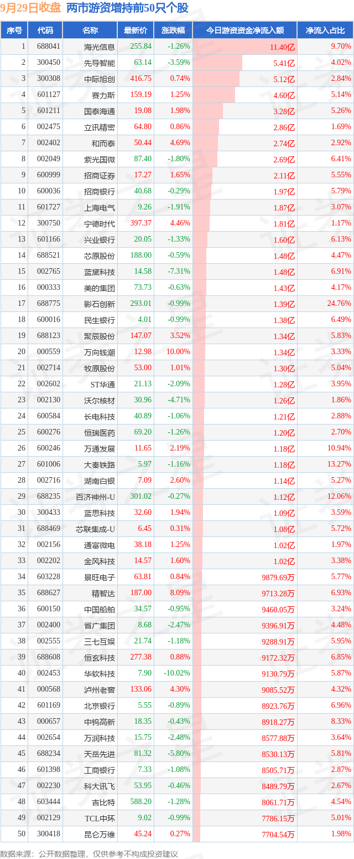Click title 两市游资增持前50只个股
This screenshot has height=859, width=354.
pyautogui.click(x=127, y=8)
